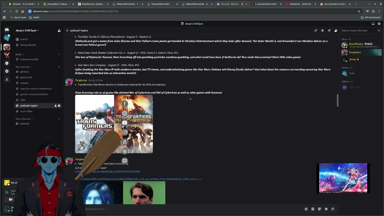Image resolution: width=384 pixels, height=216 pixels.
Task: Switch to the azur promilia tab
Action: tap(335, 4)
